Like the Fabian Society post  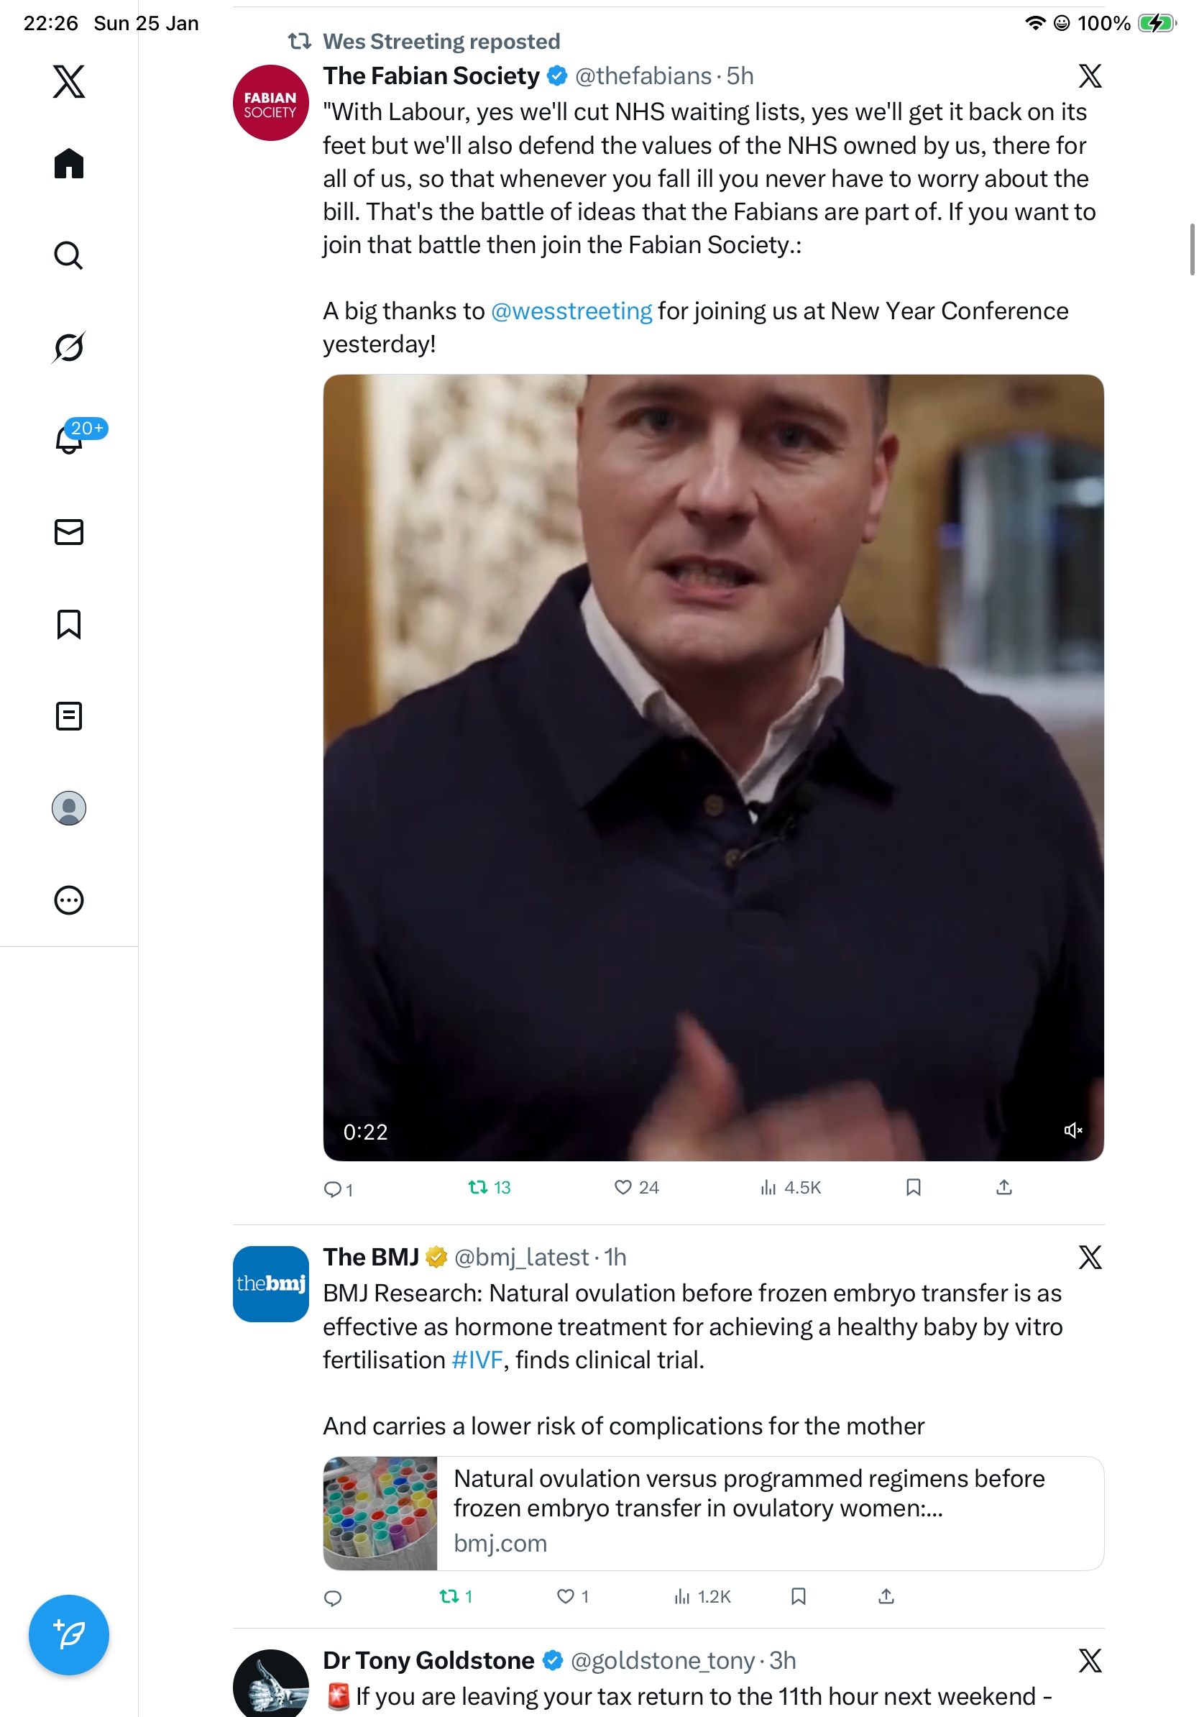[623, 1188]
